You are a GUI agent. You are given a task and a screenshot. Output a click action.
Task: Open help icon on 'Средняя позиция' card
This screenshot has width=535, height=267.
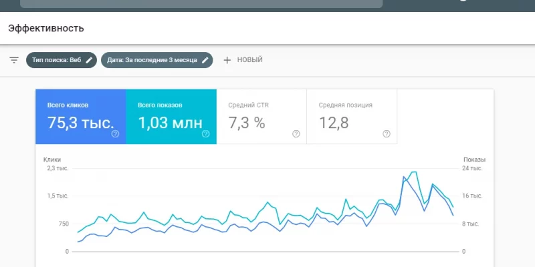tap(387, 134)
